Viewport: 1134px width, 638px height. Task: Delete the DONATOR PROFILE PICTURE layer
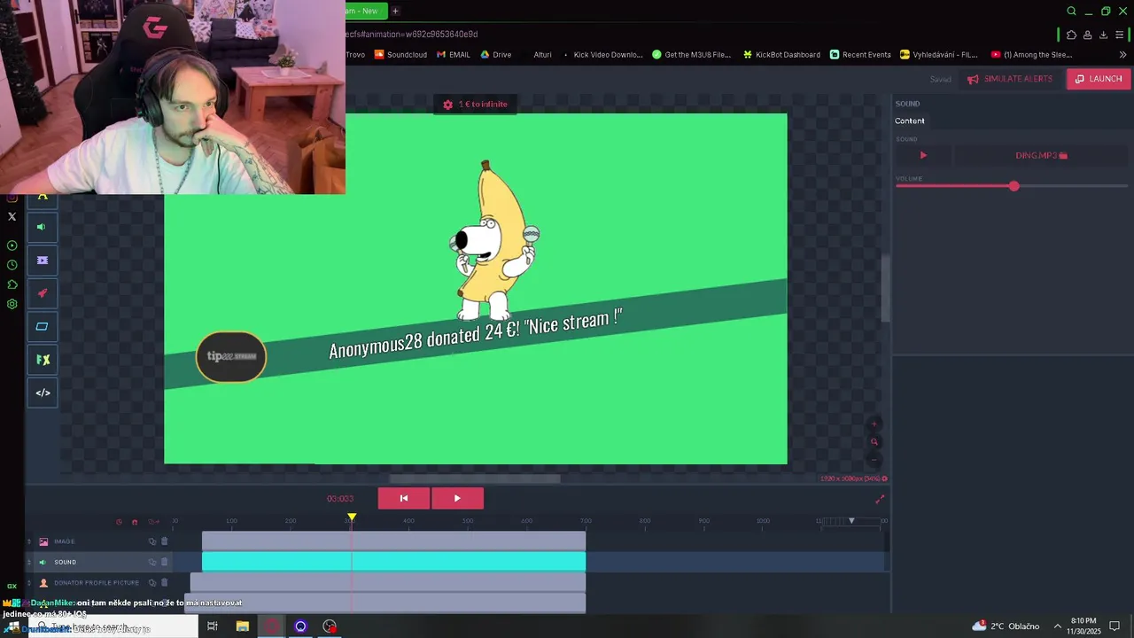click(164, 583)
